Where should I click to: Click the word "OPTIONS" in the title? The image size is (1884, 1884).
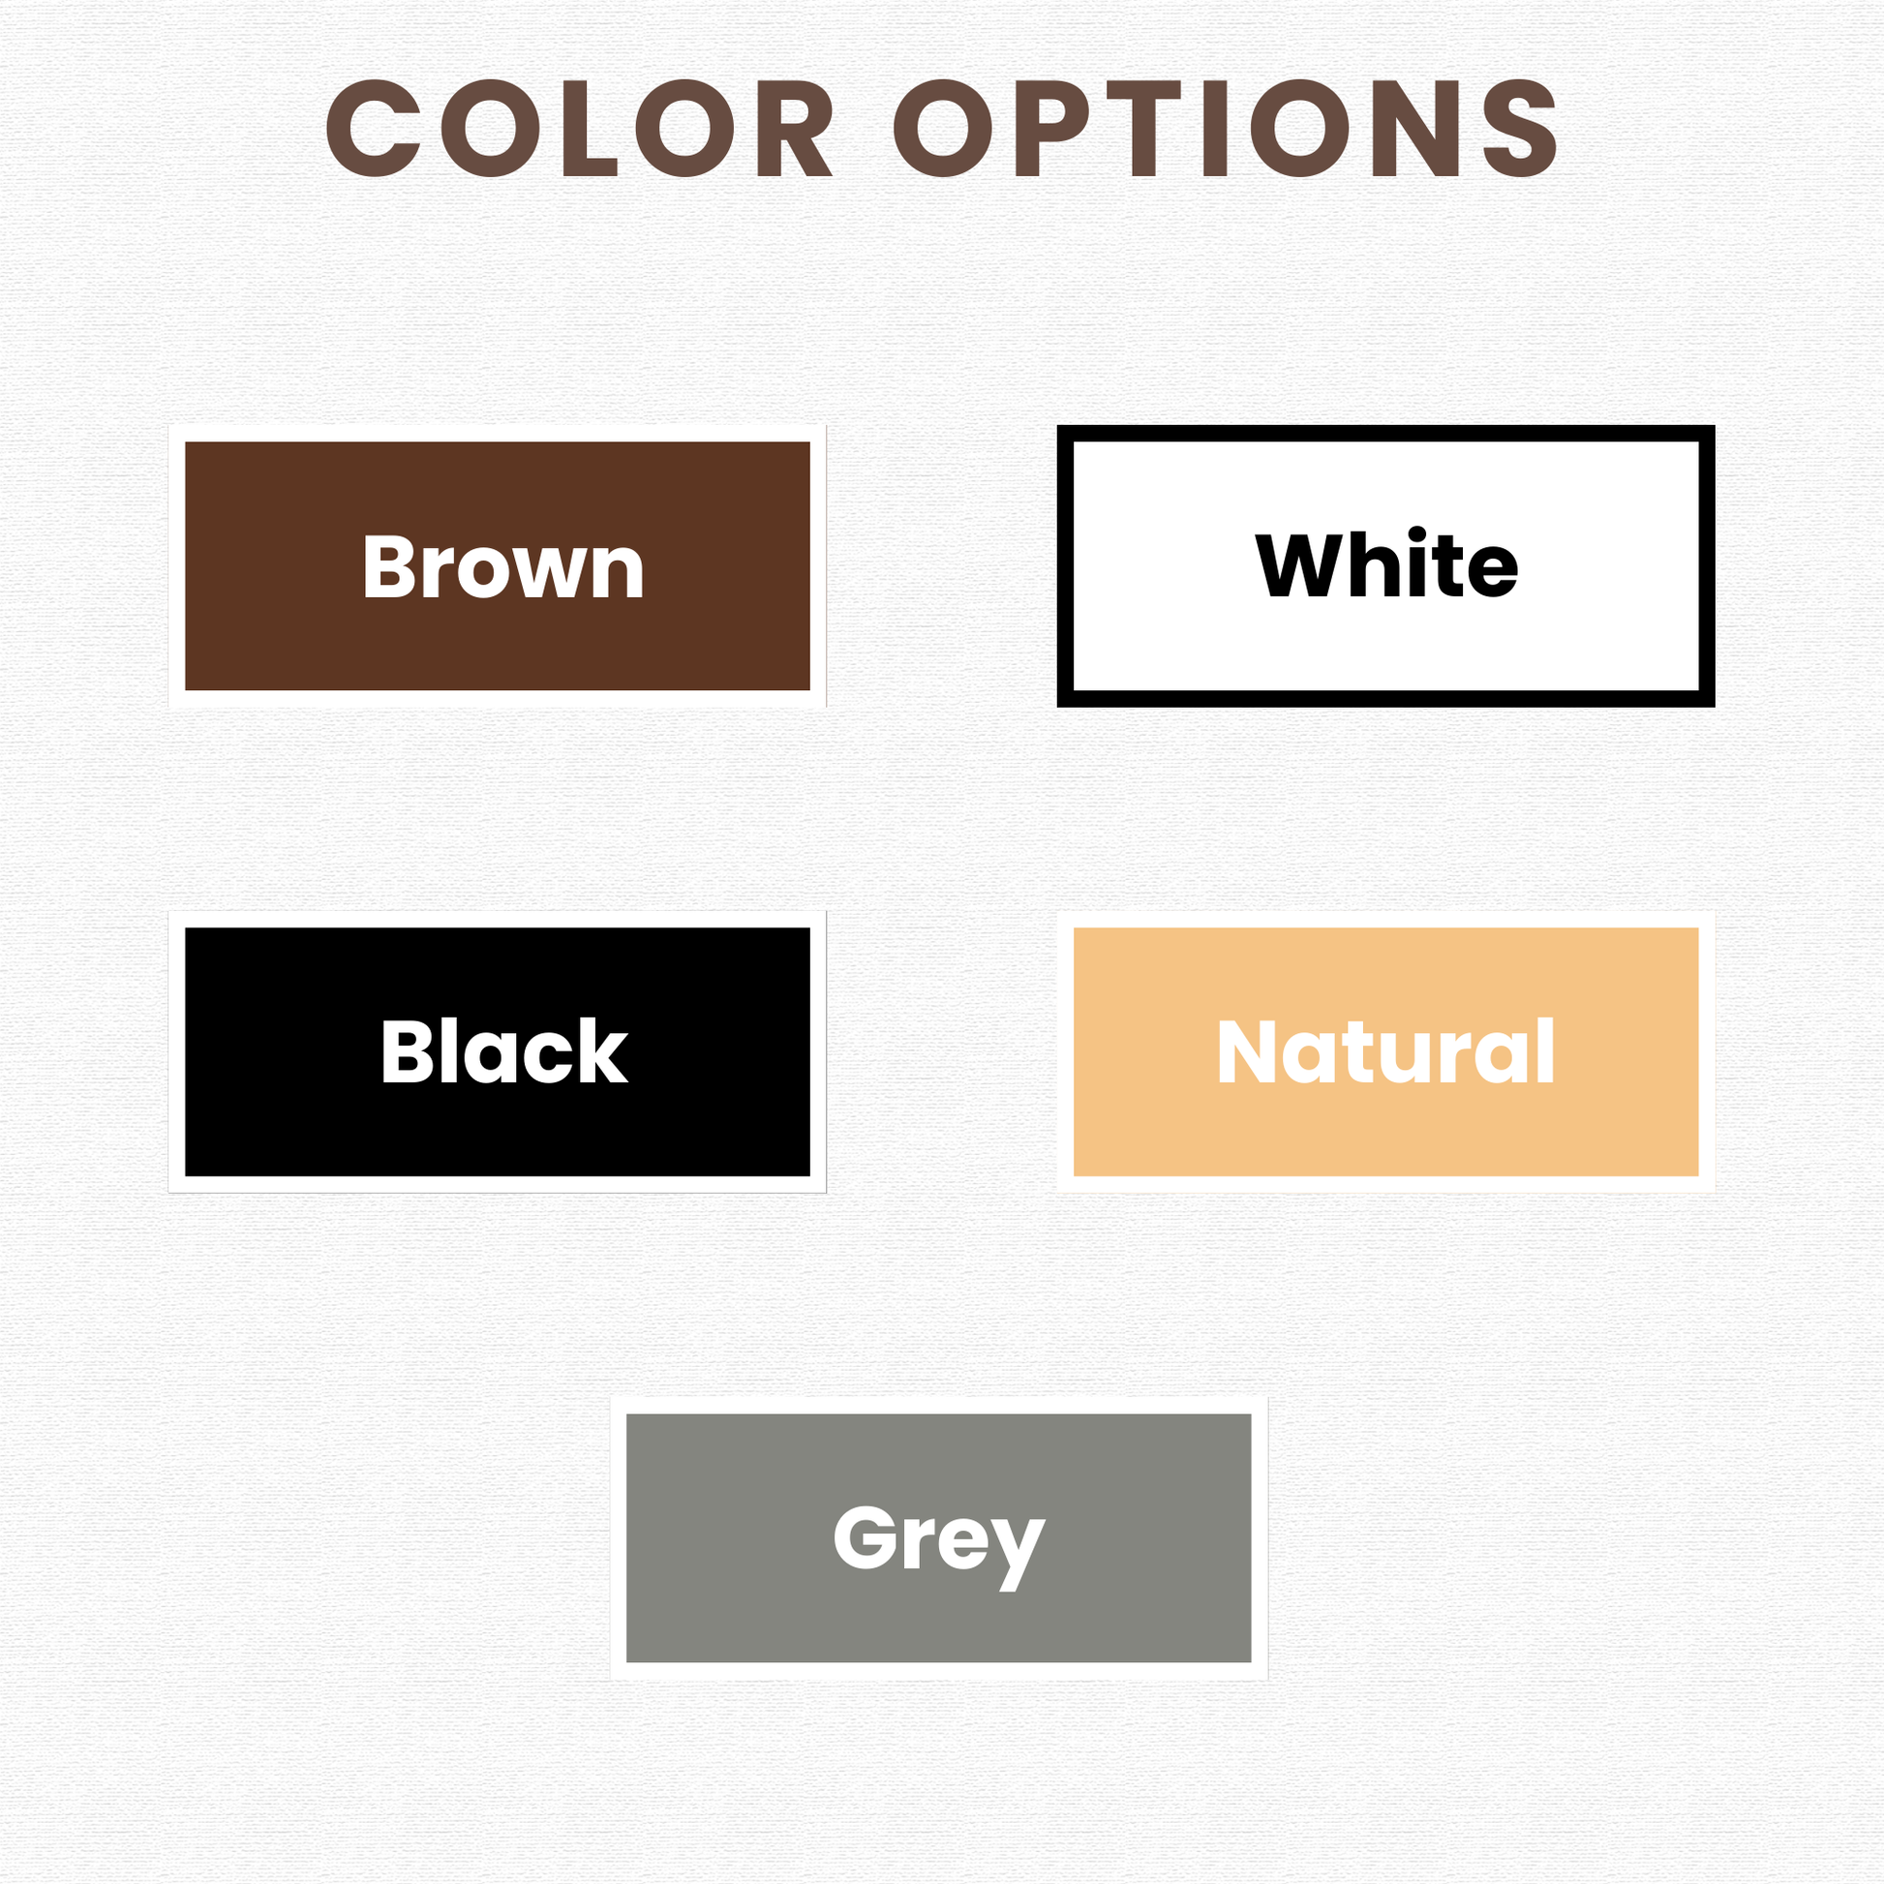1227,128
